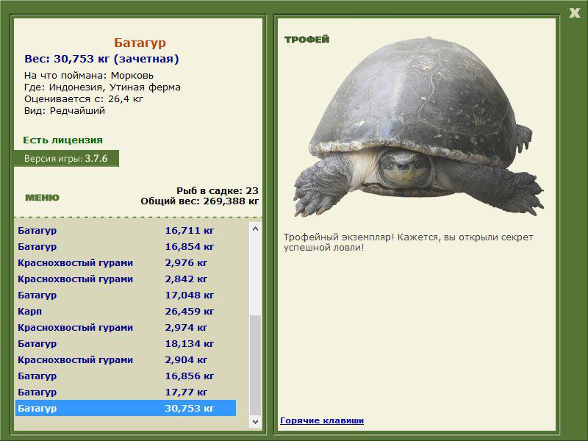Close the trophy window with X
The image size is (588, 441).
click(x=574, y=13)
